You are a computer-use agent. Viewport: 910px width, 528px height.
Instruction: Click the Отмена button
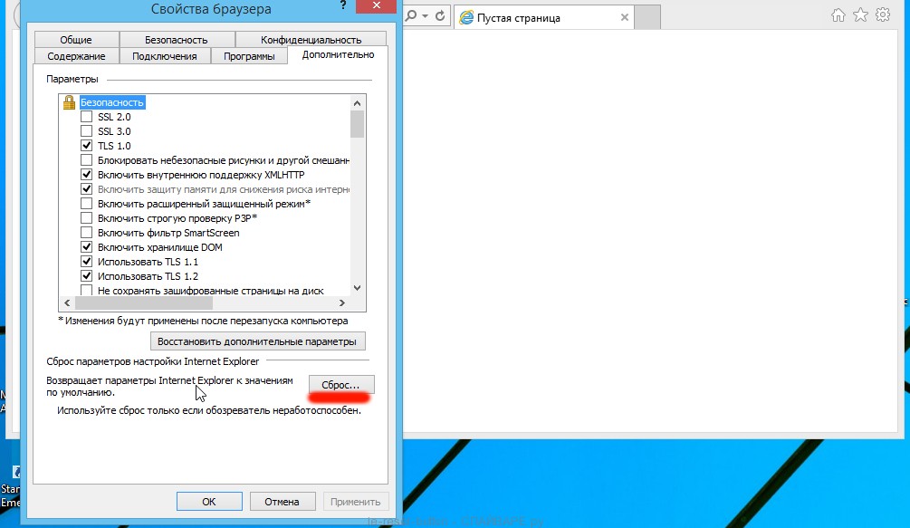(x=282, y=502)
